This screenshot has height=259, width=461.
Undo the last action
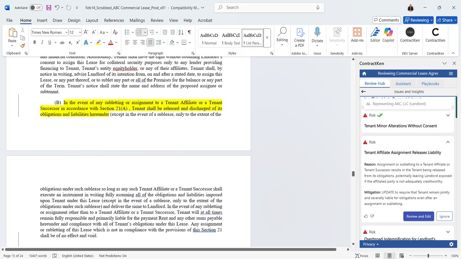pyautogui.click(x=57, y=7)
